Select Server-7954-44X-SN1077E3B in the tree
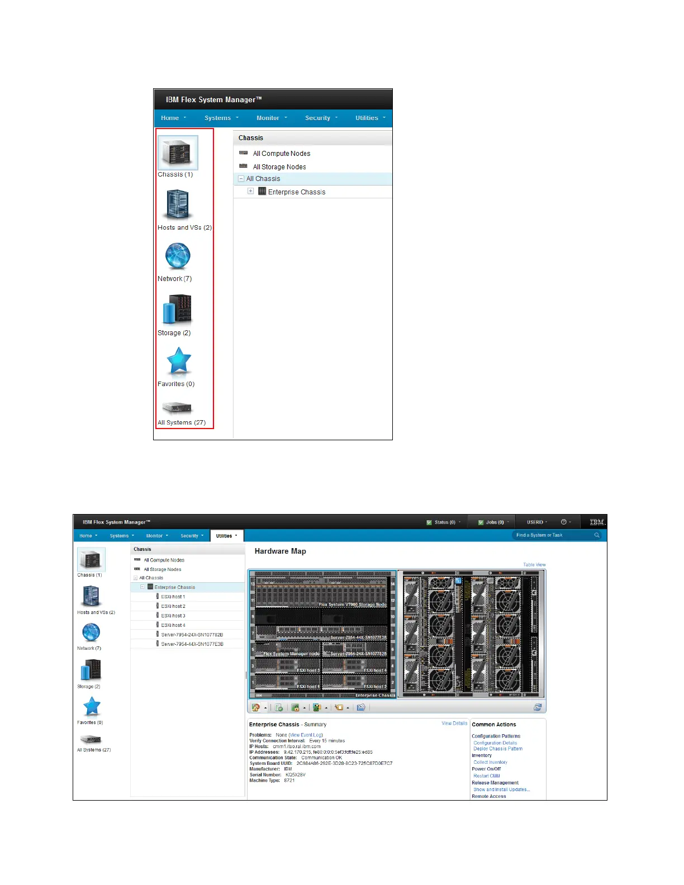 point(192,644)
